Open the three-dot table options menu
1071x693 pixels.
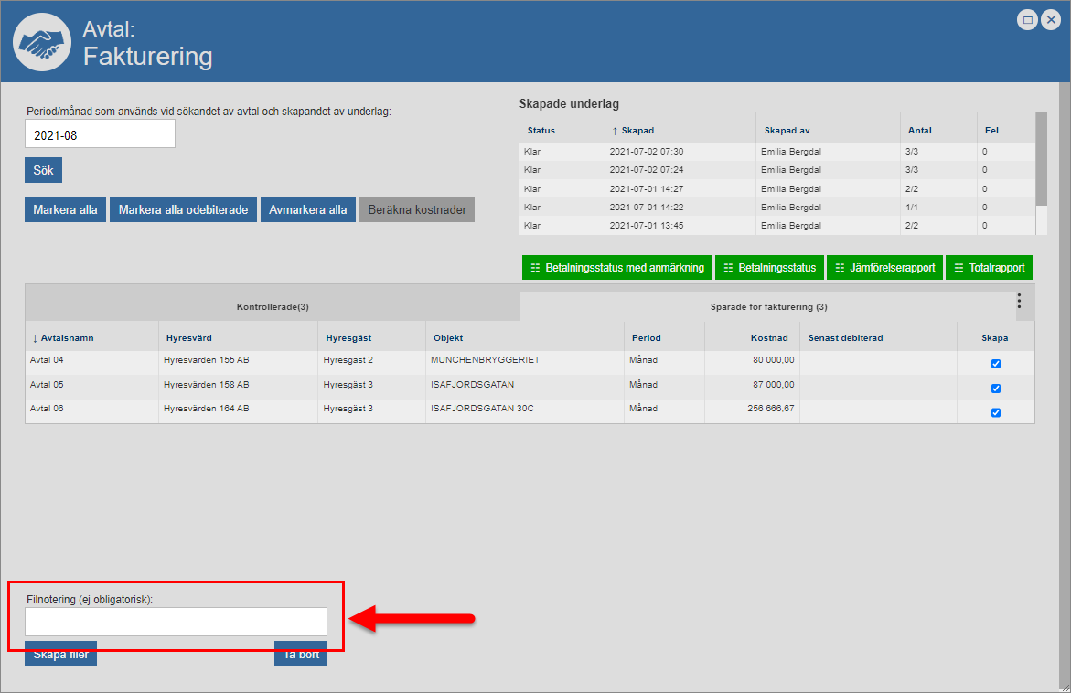[1019, 301]
